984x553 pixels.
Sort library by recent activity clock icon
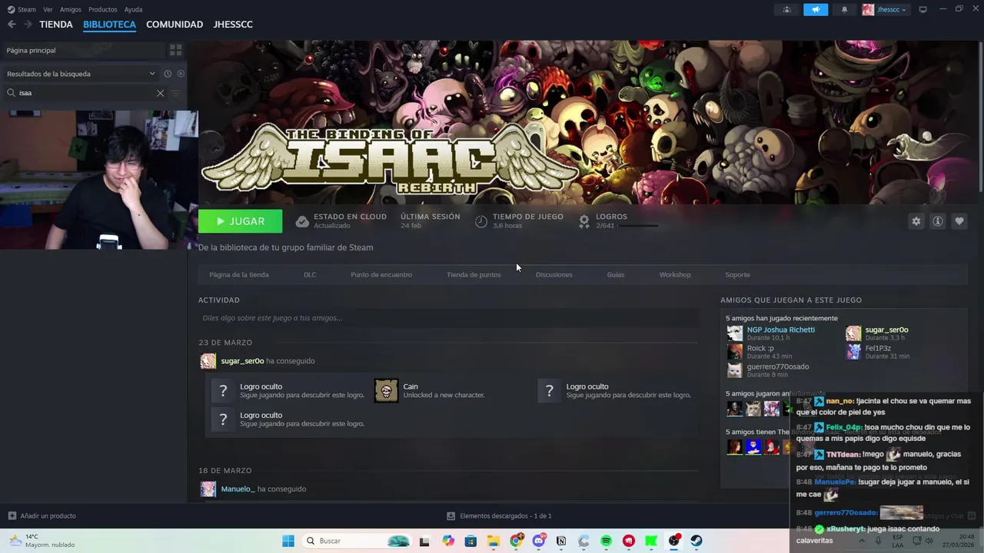[168, 74]
